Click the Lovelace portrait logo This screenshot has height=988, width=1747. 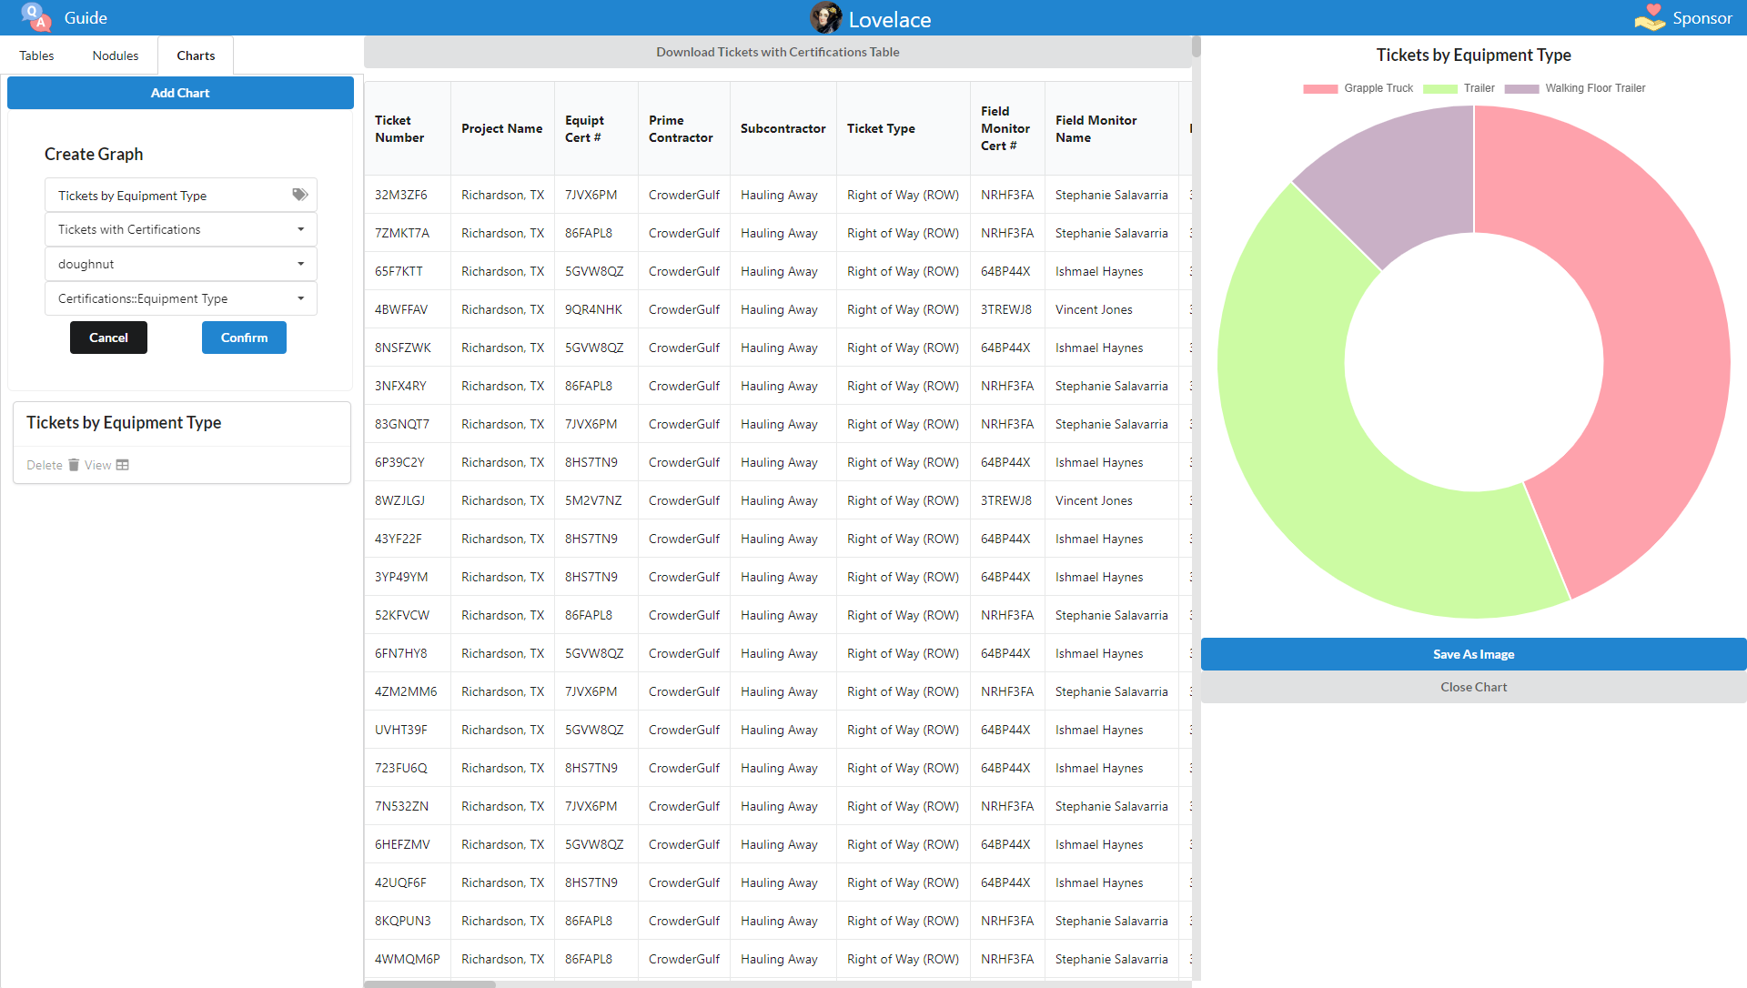tap(825, 17)
